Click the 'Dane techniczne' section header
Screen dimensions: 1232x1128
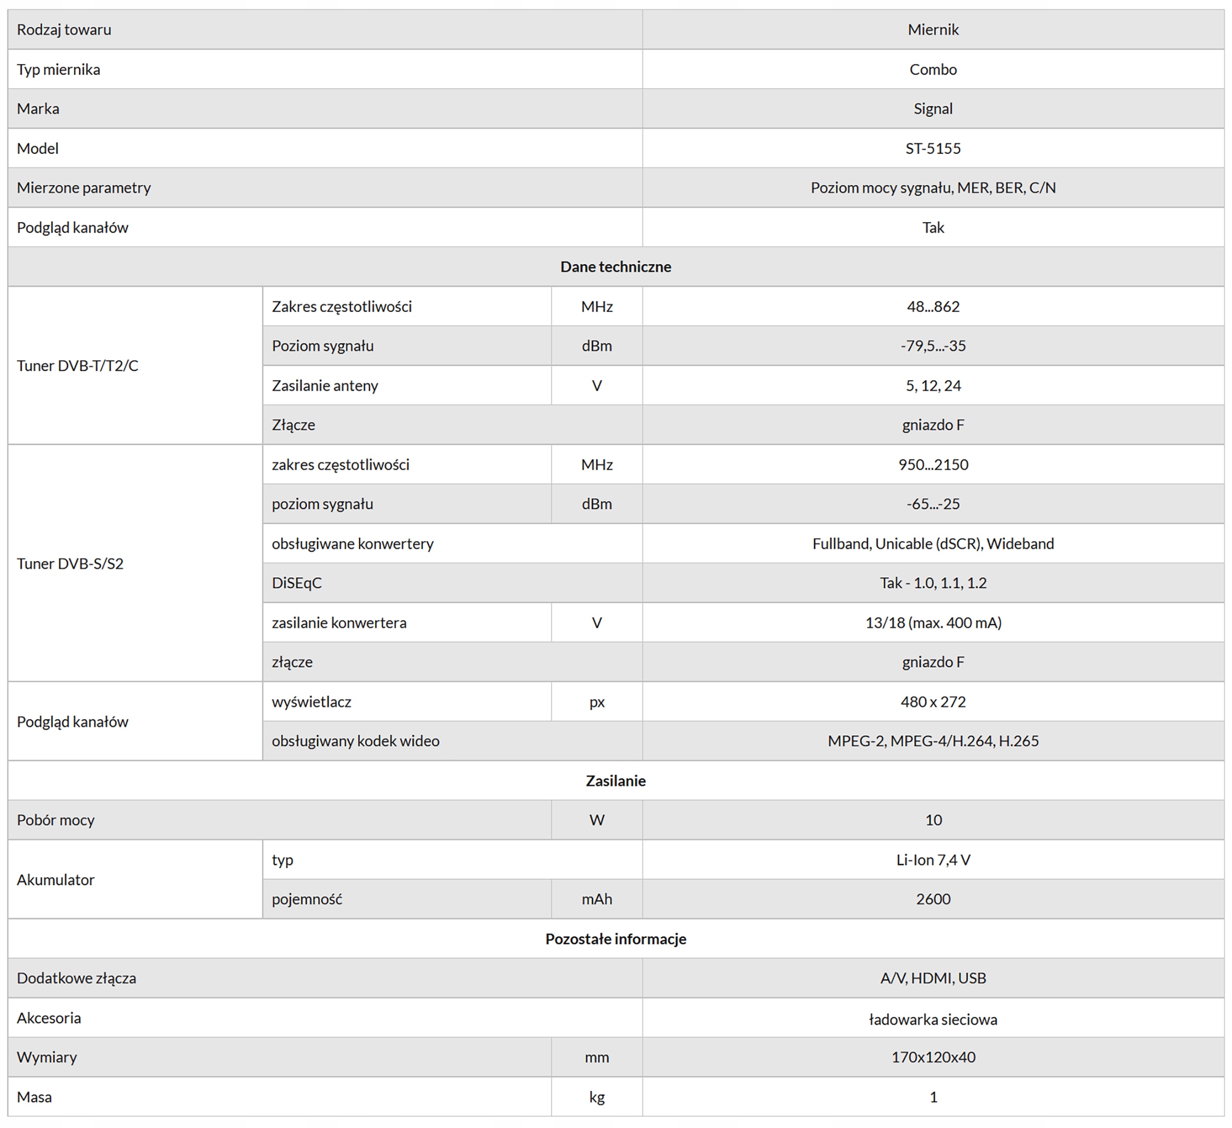pyautogui.click(x=615, y=266)
